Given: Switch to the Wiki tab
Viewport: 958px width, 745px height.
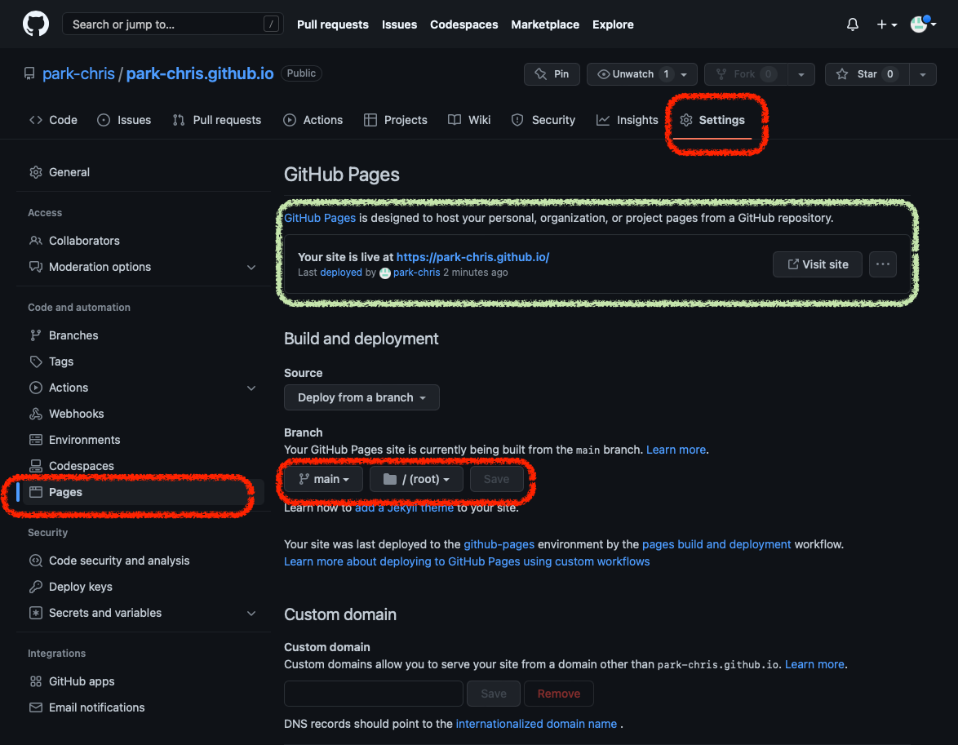Looking at the screenshot, I should click(469, 120).
